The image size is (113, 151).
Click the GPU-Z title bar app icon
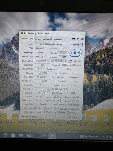[22, 33]
